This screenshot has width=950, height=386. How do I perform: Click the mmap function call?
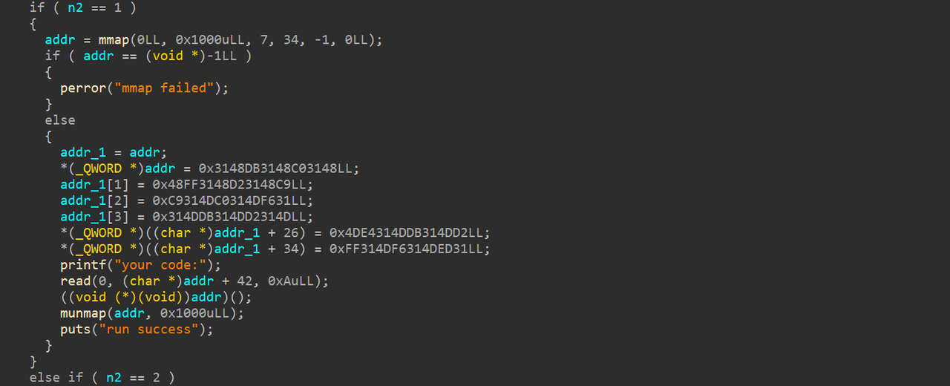(114, 40)
